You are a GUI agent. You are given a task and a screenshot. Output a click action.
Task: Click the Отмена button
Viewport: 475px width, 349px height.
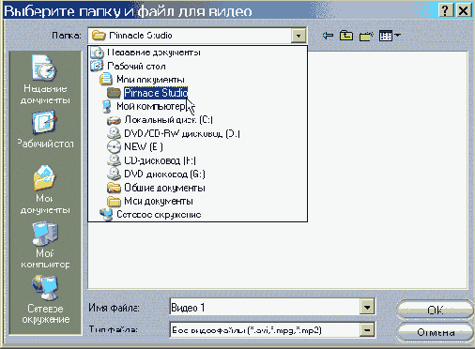click(436, 332)
